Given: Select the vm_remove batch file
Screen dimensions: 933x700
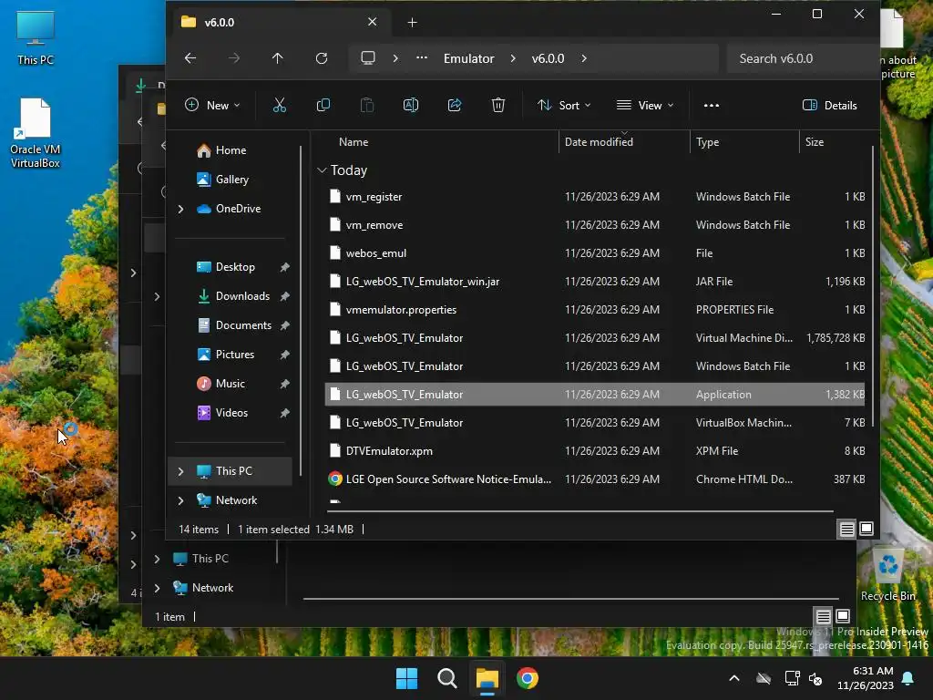Looking at the screenshot, I should coord(595,225).
